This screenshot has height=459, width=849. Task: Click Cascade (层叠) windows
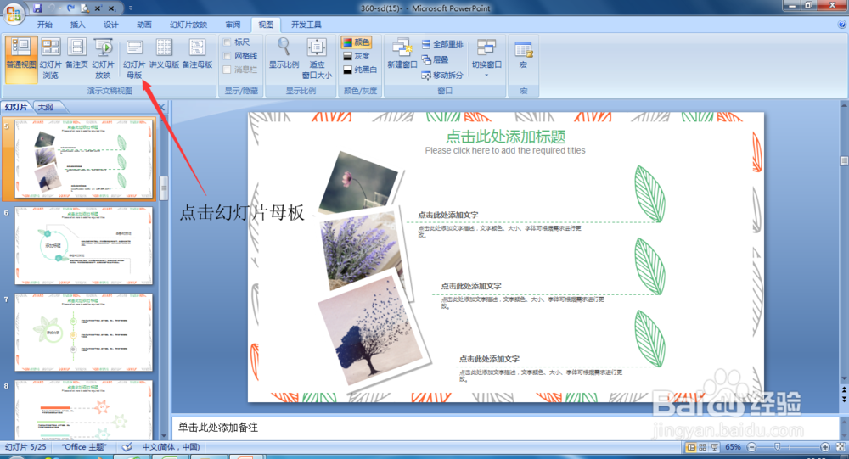436,59
